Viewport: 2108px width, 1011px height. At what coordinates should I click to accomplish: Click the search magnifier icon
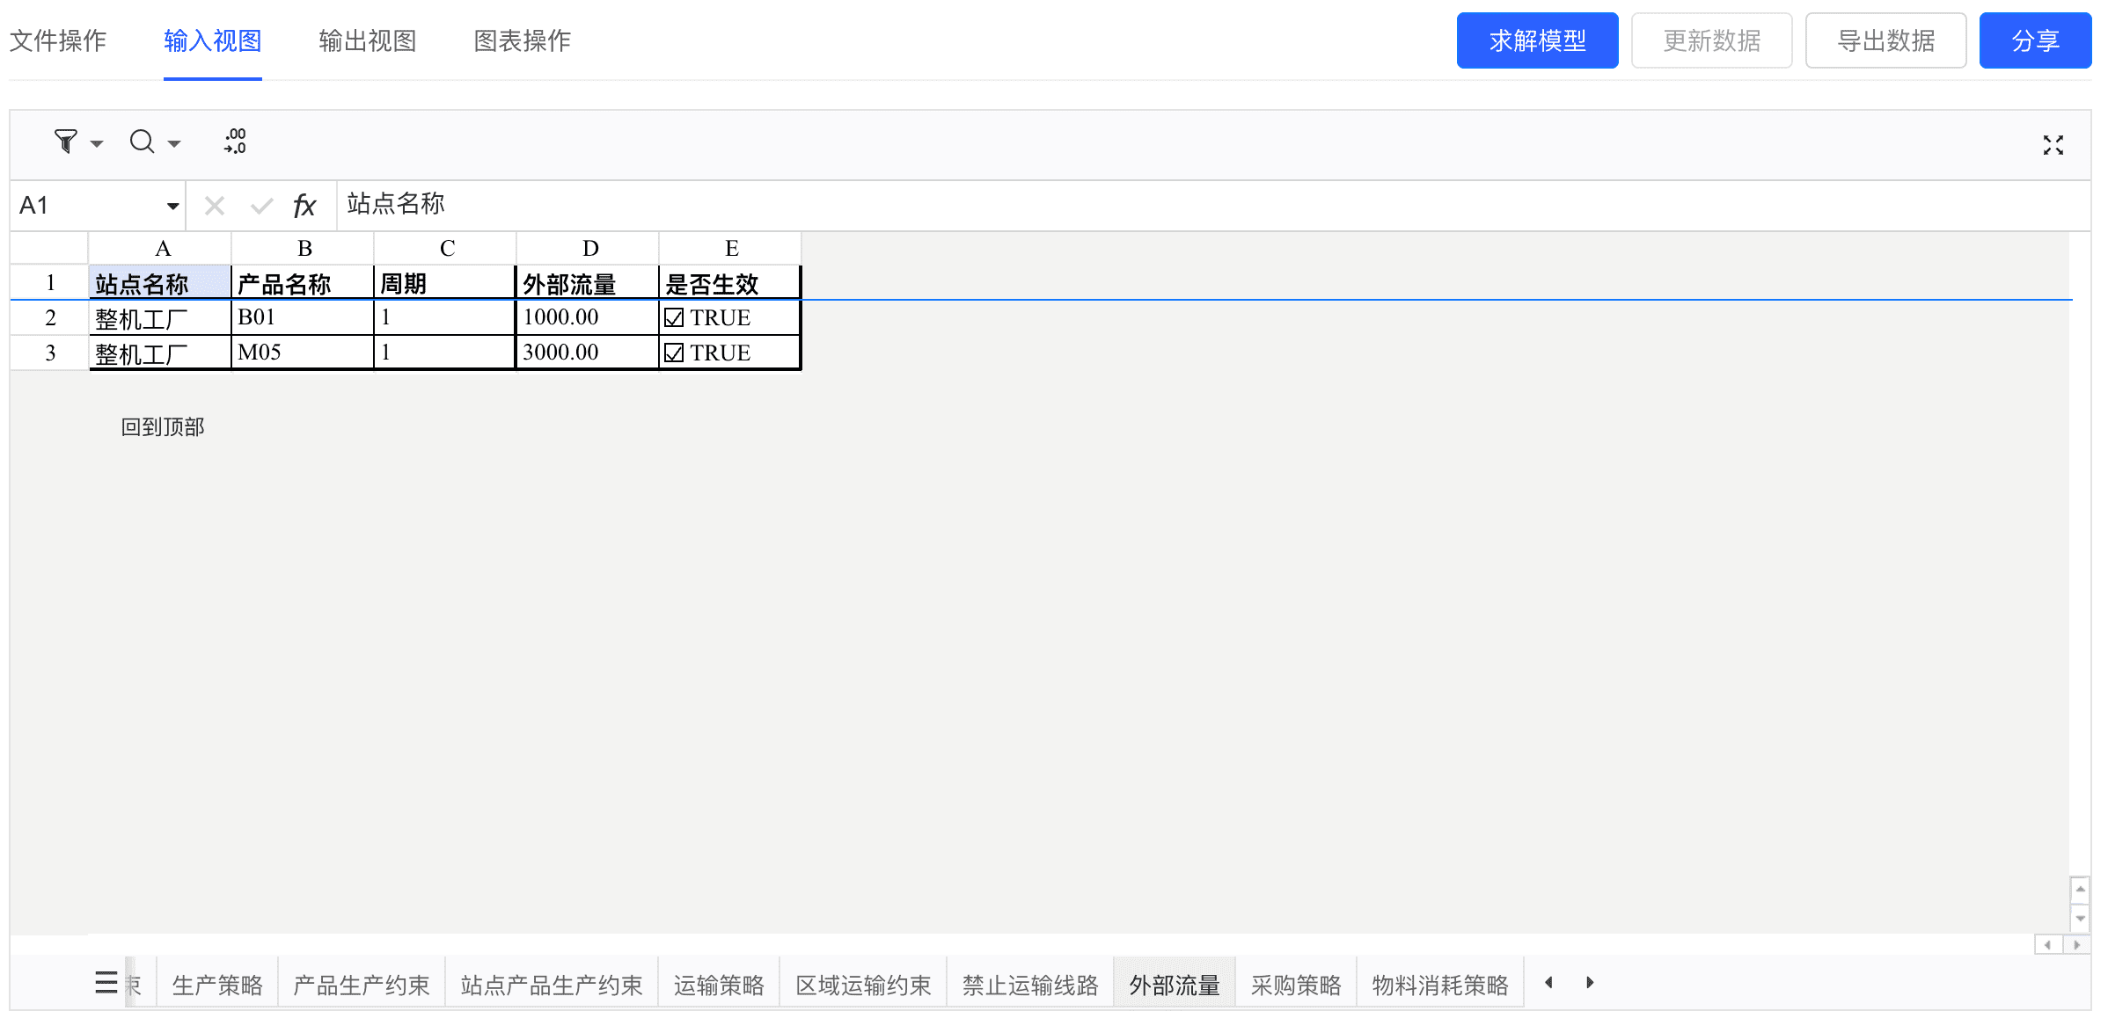click(142, 142)
